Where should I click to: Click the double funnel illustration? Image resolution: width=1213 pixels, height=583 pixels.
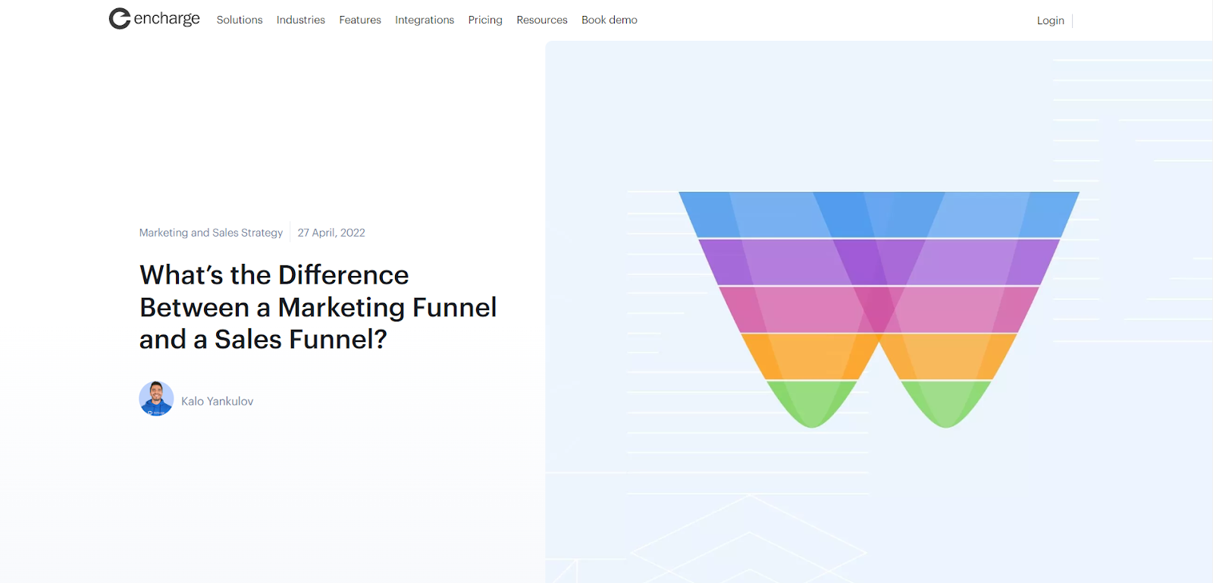pos(879,309)
